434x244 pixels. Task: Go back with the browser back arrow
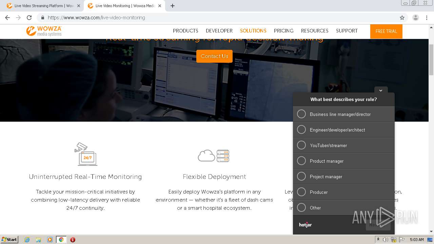(x=7, y=18)
